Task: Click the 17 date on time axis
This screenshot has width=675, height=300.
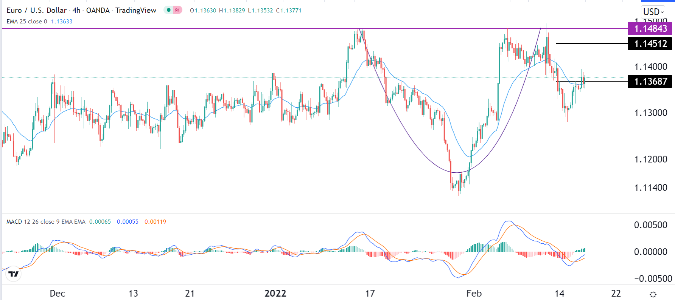Action: pyautogui.click(x=370, y=294)
